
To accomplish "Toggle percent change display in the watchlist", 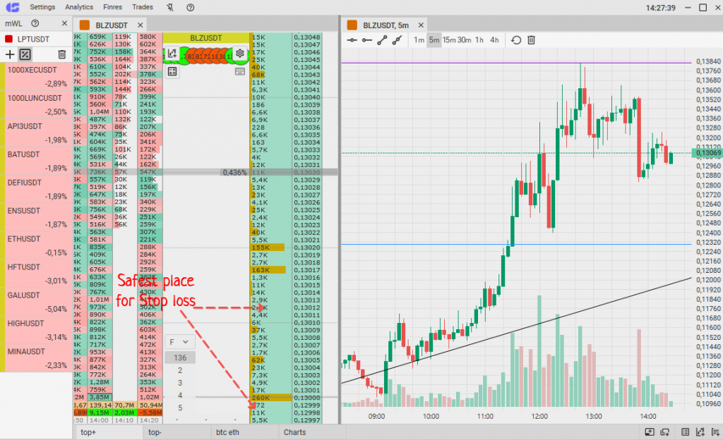I will (25, 54).
